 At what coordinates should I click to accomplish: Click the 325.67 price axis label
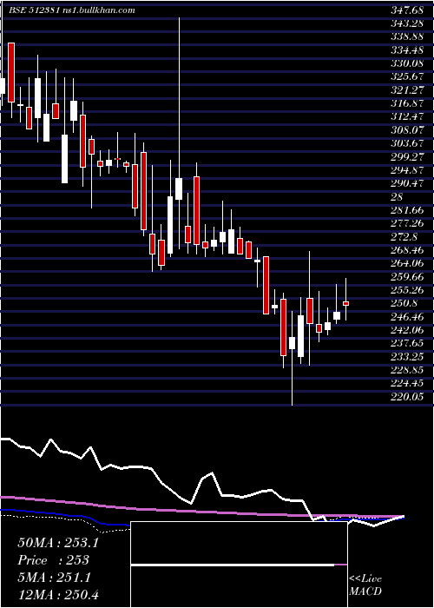406,76
